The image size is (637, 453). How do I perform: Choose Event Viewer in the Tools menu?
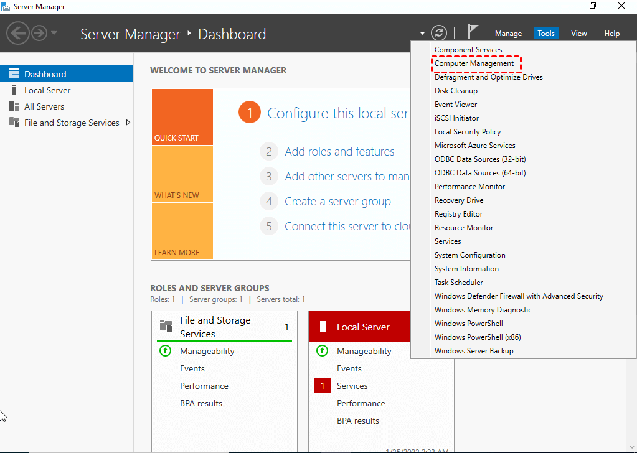[456, 105]
